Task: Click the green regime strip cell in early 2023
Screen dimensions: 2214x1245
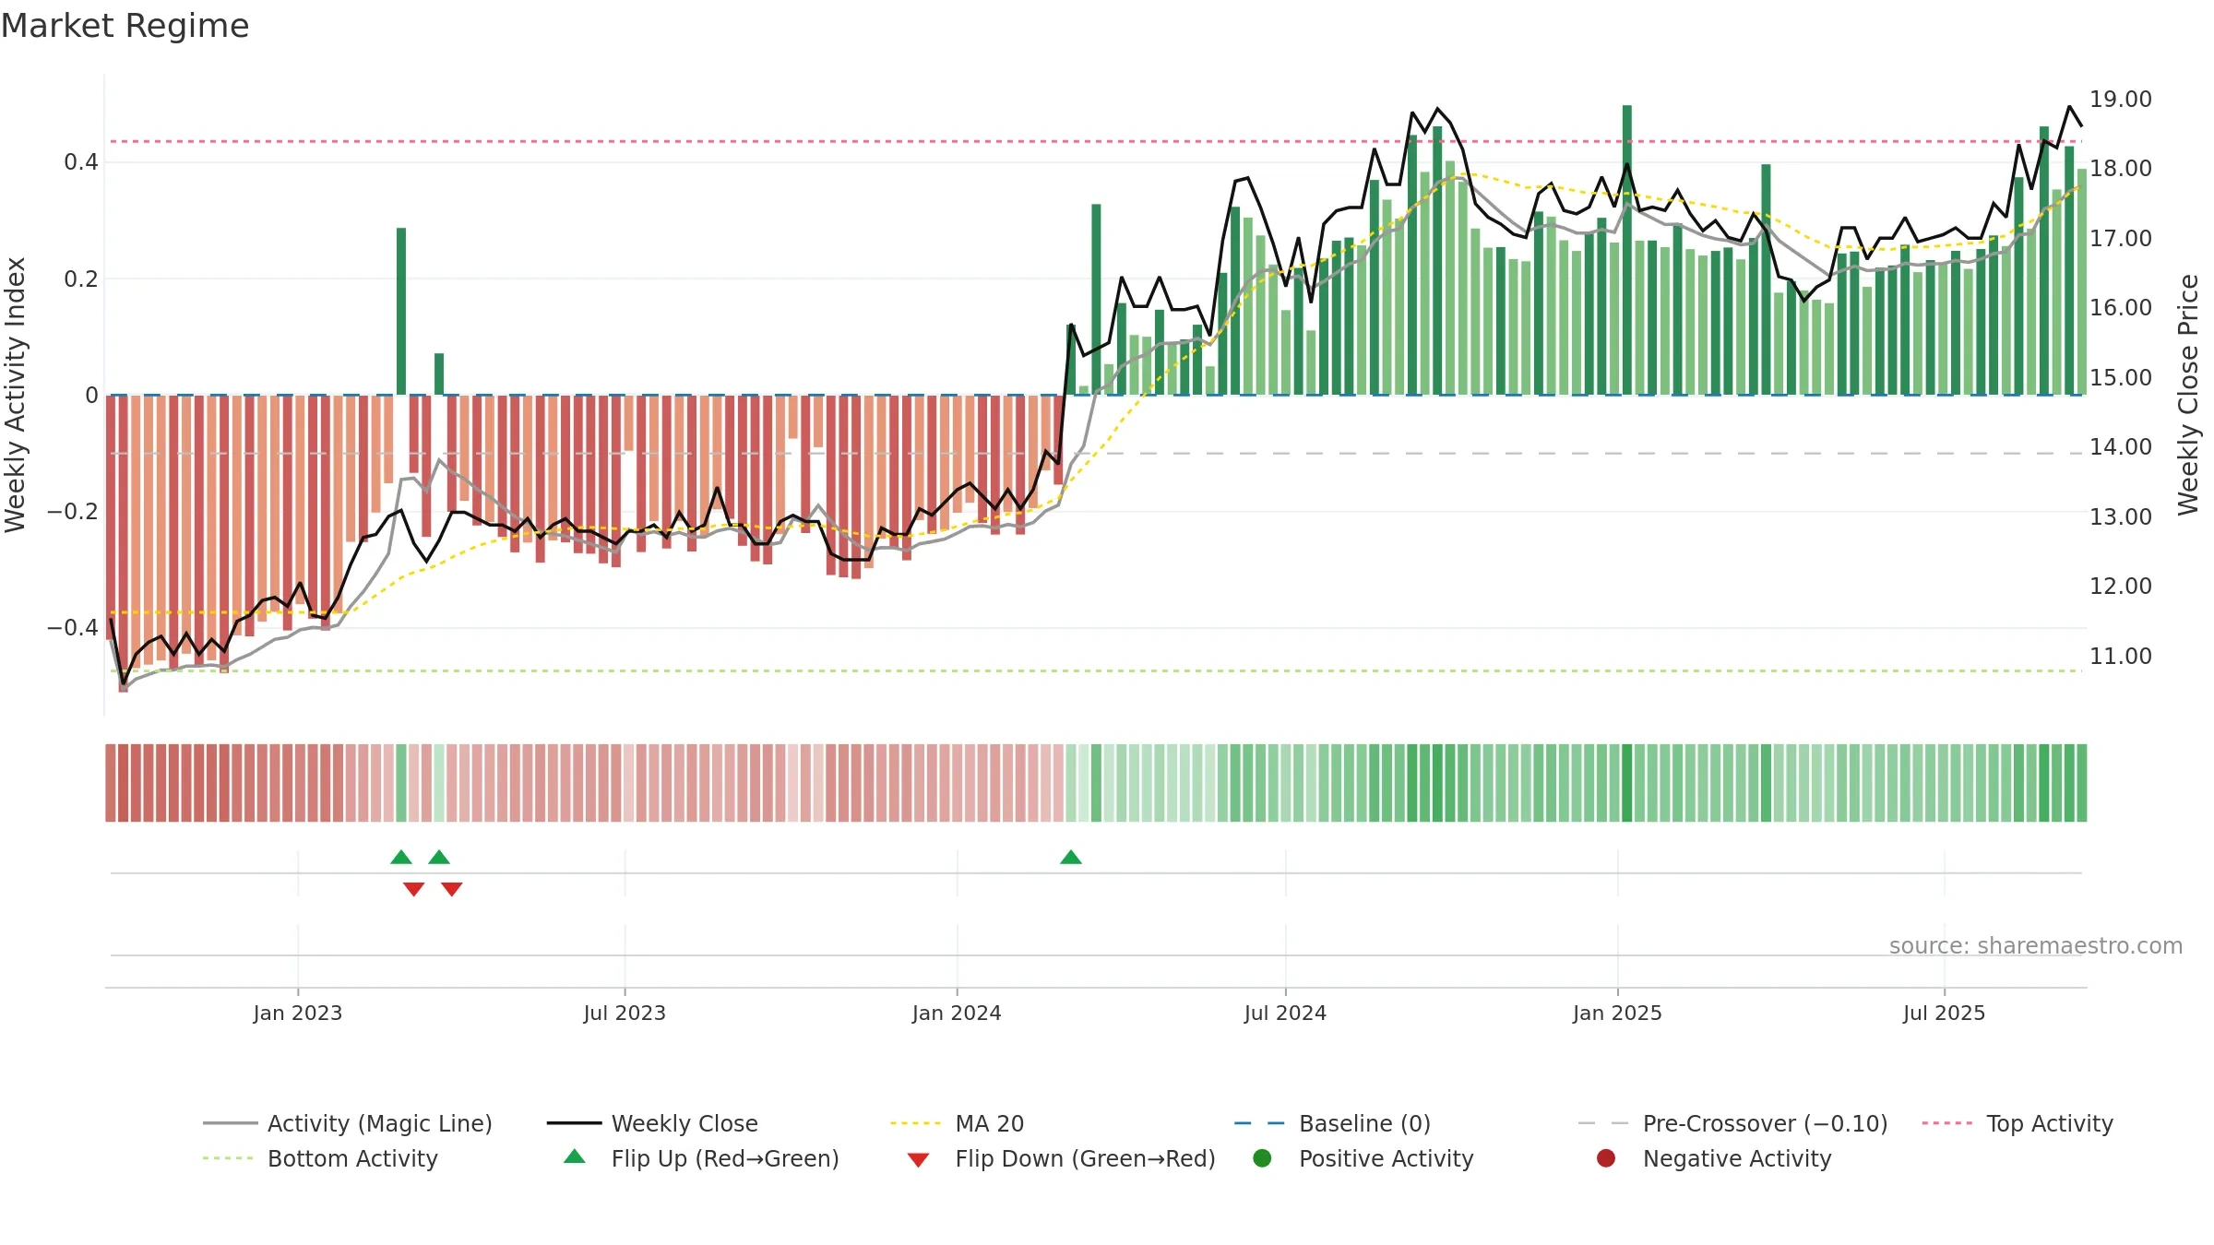Action: 401,783
